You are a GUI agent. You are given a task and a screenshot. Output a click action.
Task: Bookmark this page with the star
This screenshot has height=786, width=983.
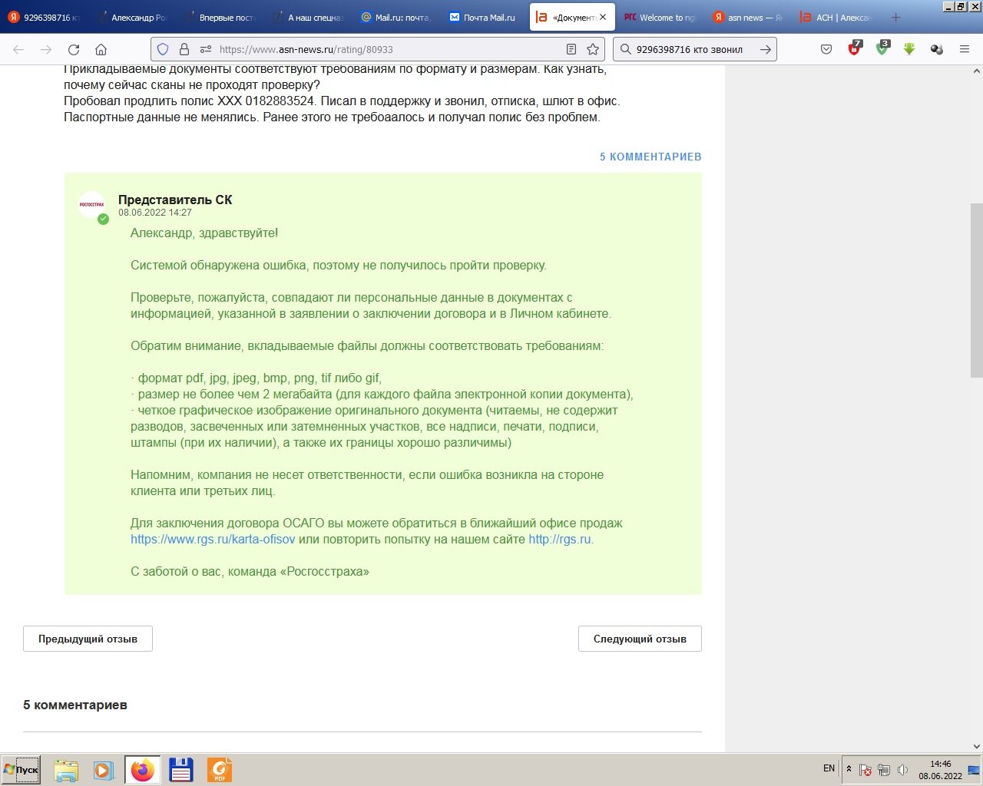593,49
